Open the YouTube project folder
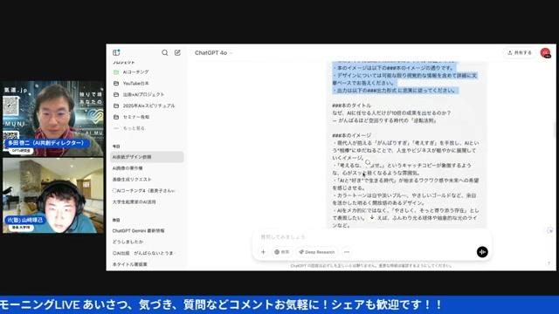Screen dimensions: 559x314 147,84
